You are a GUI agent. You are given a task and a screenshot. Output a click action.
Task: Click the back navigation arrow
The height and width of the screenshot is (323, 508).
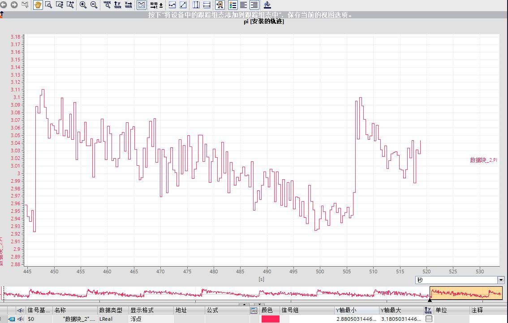pyautogui.click(x=4, y=5)
